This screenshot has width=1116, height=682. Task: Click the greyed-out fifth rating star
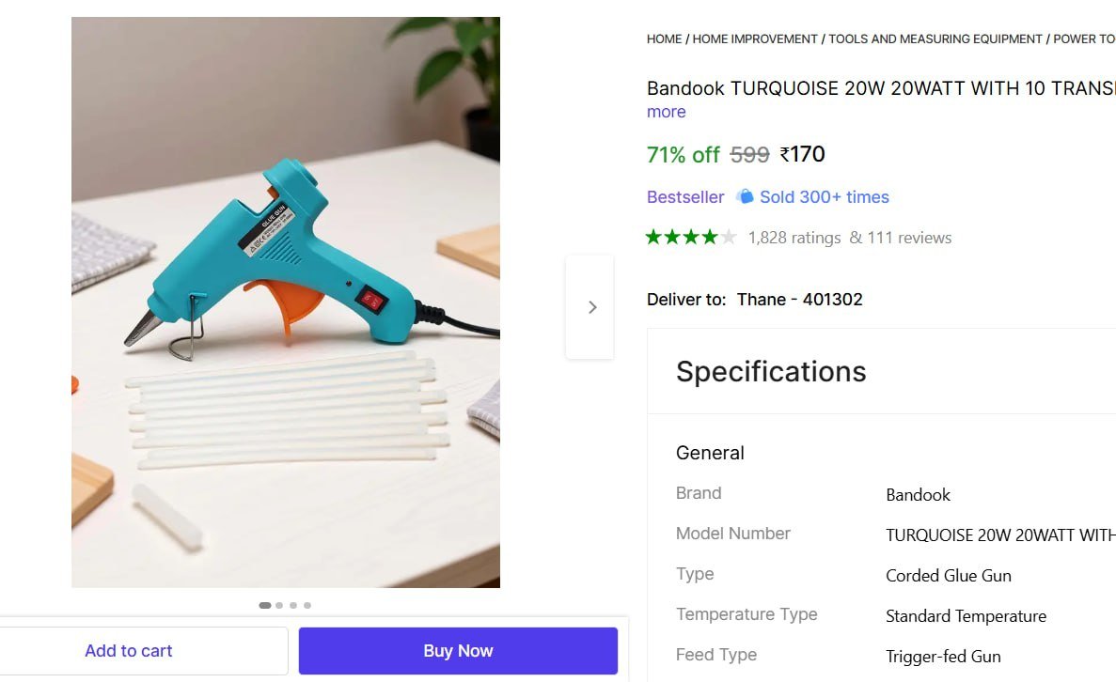730,237
